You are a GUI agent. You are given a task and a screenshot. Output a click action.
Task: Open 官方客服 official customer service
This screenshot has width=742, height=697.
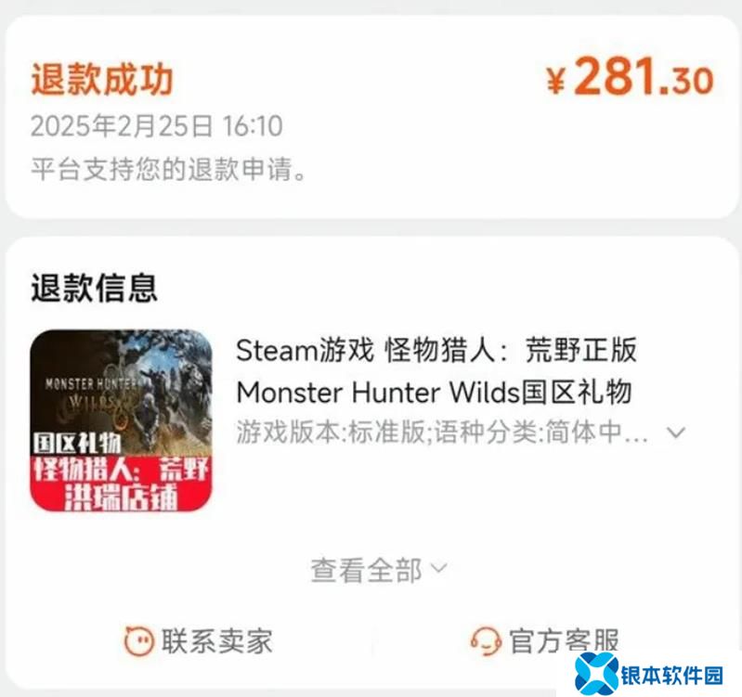(x=545, y=641)
